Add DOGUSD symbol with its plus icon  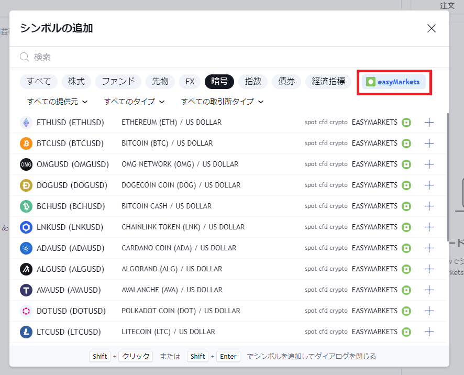coord(429,185)
